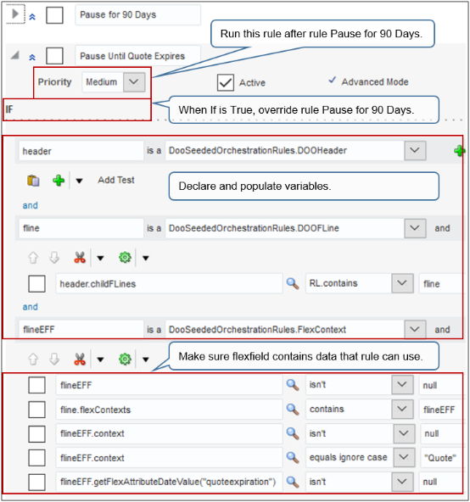This screenshot has width=470, height=502.
Task: Click green gear icon in flineEFF toolbar
Action: tap(125, 359)
